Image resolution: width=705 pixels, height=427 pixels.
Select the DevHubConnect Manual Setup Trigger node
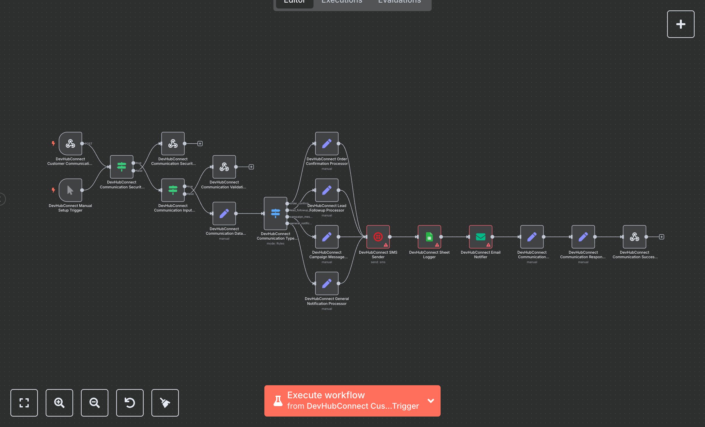click(x=70, y=190)
